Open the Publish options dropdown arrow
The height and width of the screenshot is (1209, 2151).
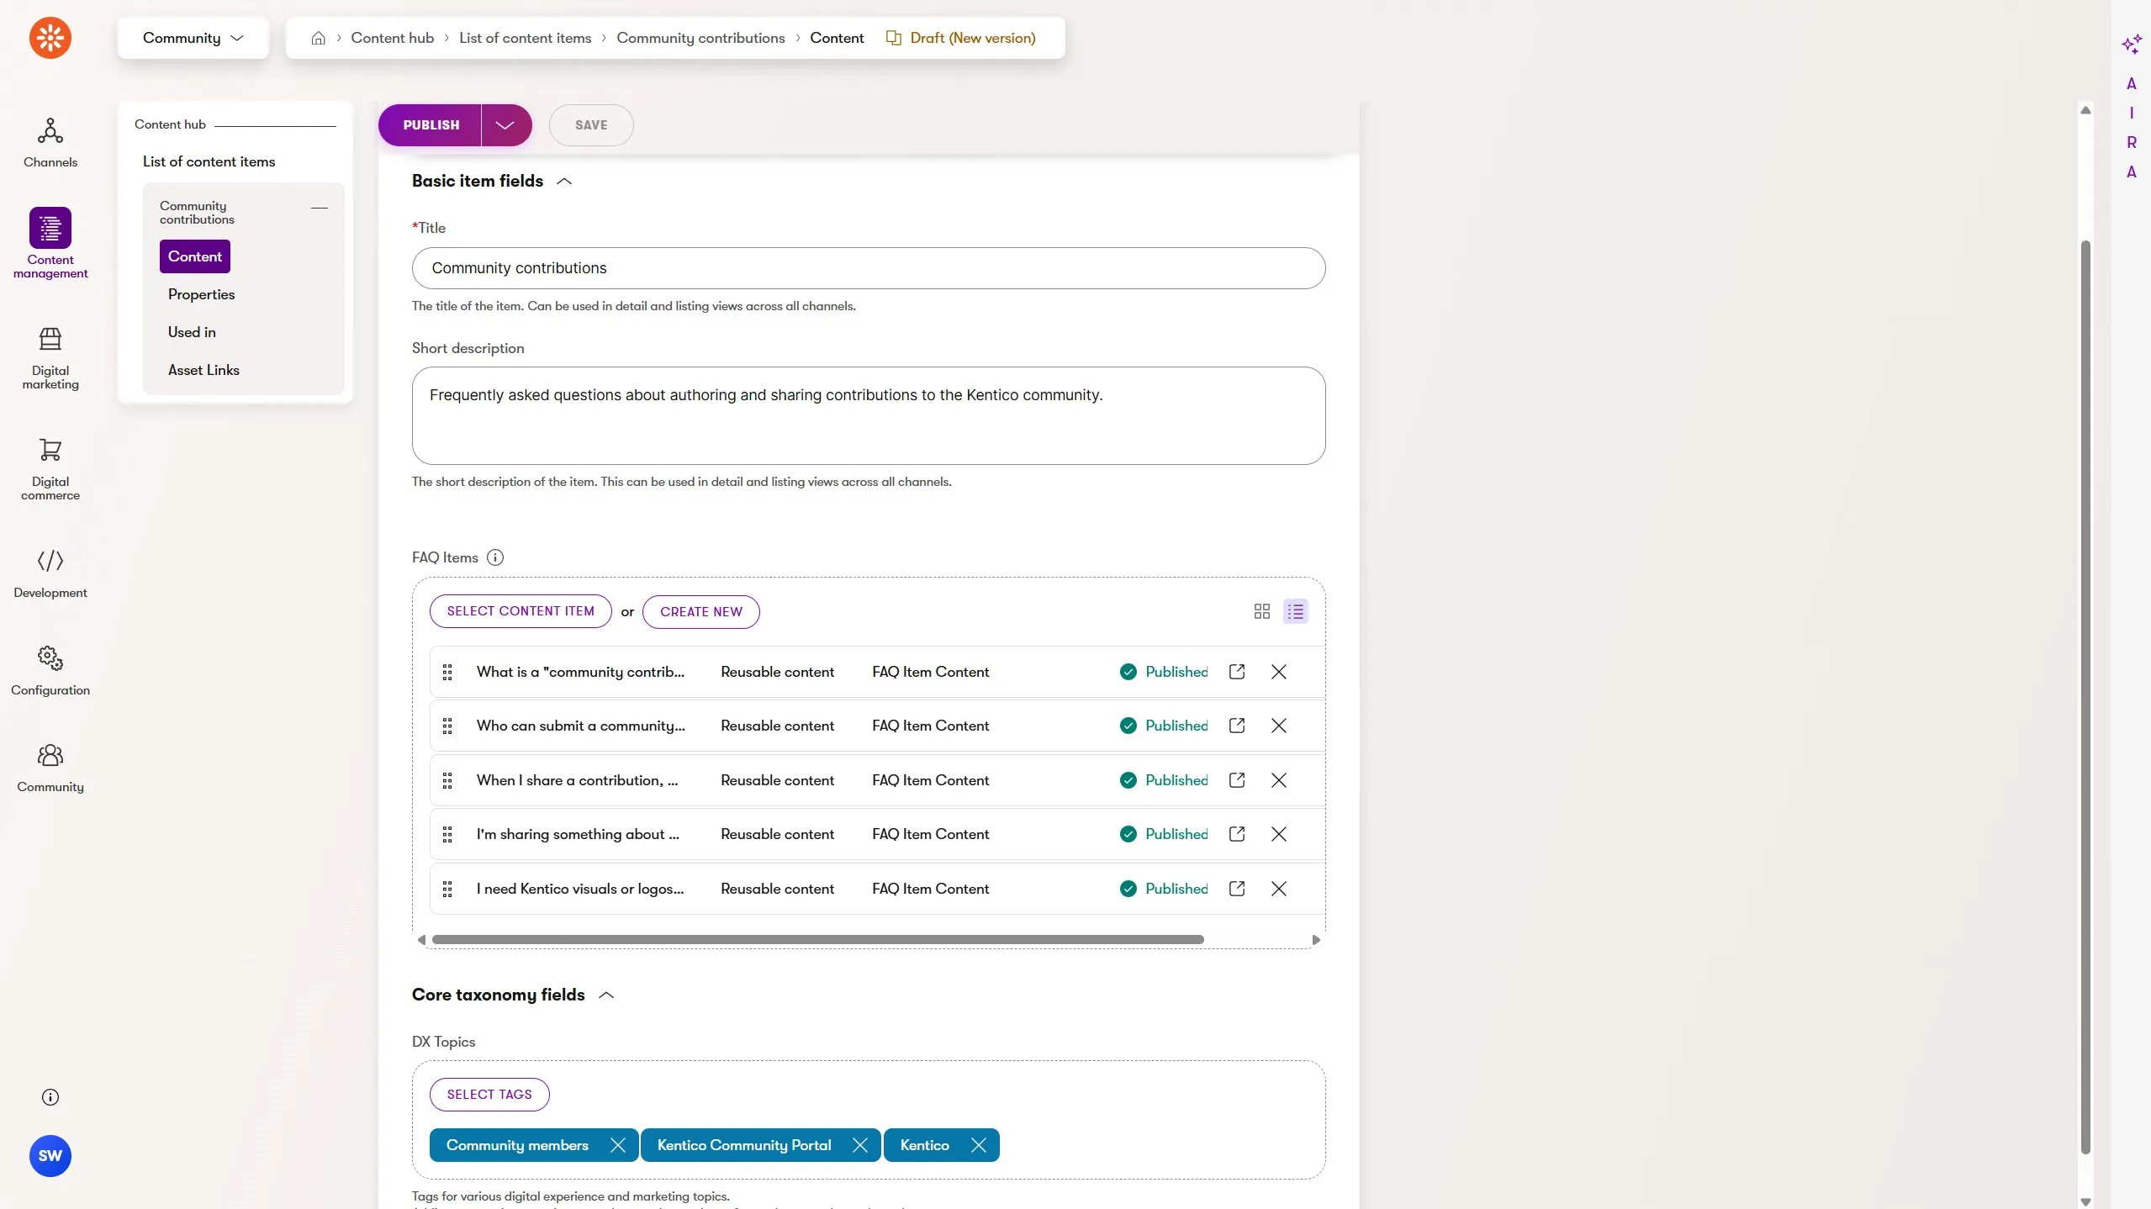coord(505,125)
